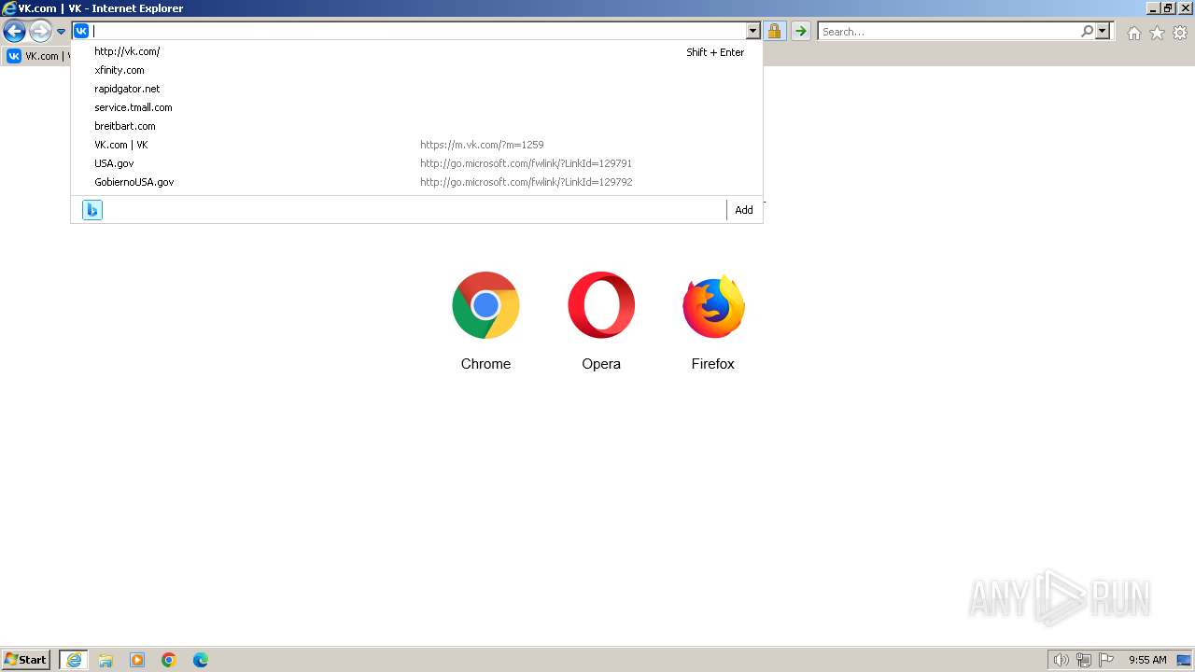The width and height of the screenshot is (1195, 672).
Task: Collapse the address bar autocomplete dropdown
Action: pyautogui.click(x=752, y=31)
